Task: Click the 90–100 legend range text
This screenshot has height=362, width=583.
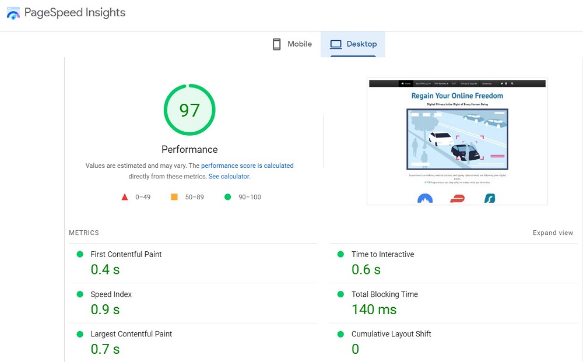Action: pyautogui.click(x=250, y=197)
